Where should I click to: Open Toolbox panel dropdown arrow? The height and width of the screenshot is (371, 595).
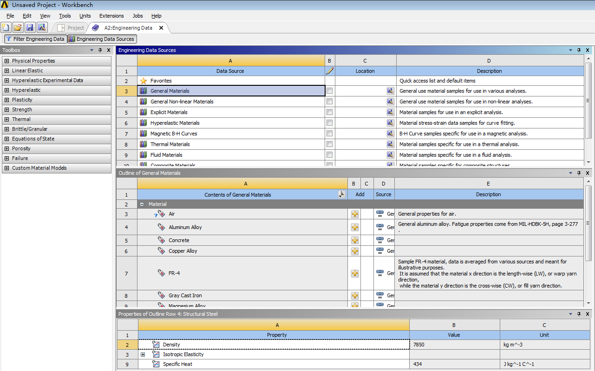[92, 50]
